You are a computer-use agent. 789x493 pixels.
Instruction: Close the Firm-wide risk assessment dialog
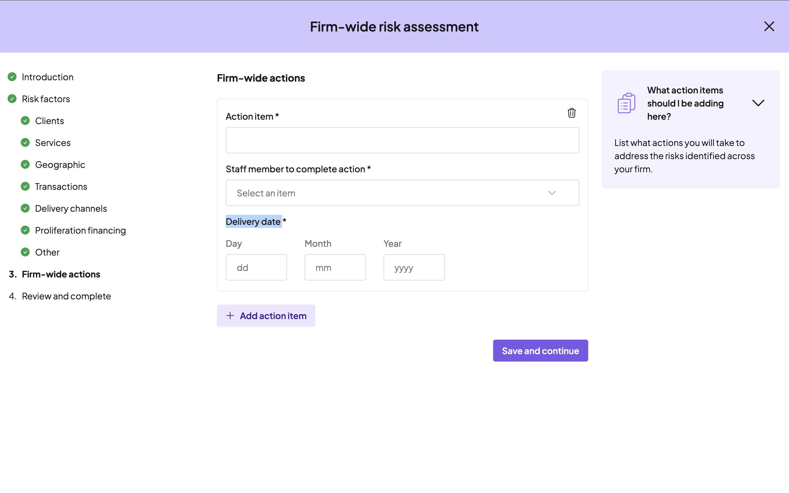point(769,26)
